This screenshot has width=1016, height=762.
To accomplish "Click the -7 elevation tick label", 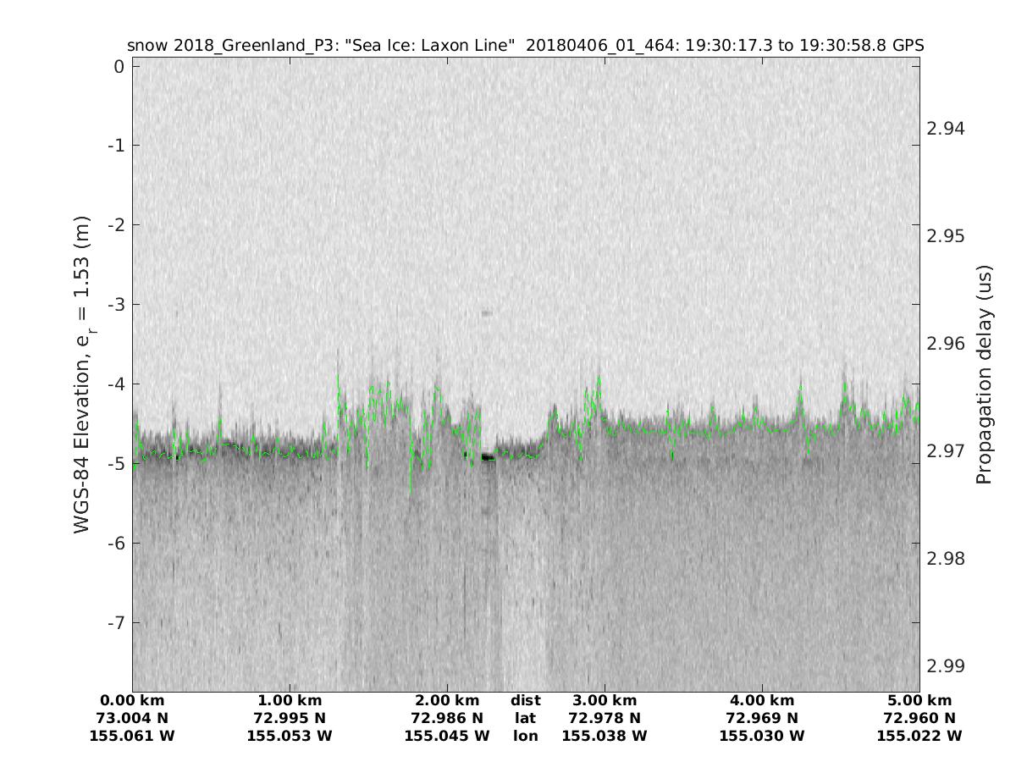I will [x=115, y=622].
